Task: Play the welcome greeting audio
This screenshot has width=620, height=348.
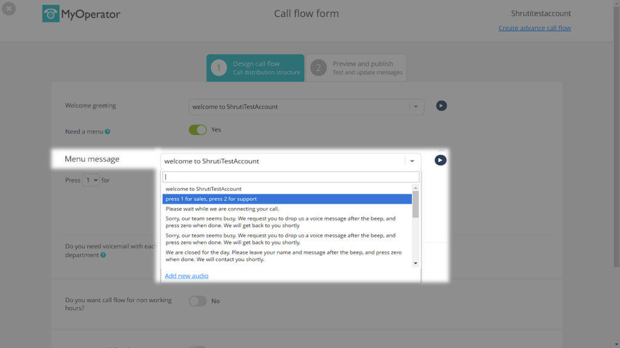Action: (x=441, y=106)
